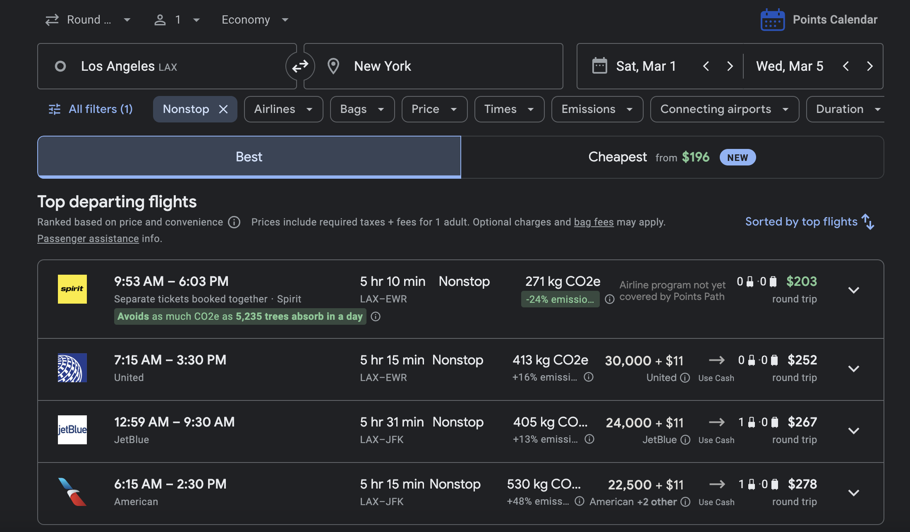Show American +48% emissions info
Viewport: 910px width, 532px height.
tap(580, 501)
